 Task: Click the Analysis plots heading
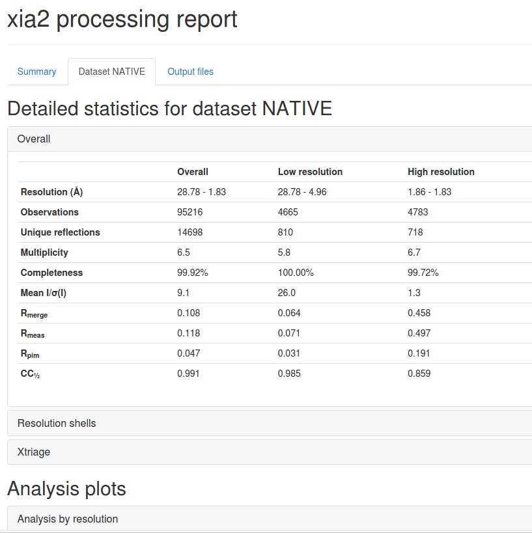tap(66, 488)
